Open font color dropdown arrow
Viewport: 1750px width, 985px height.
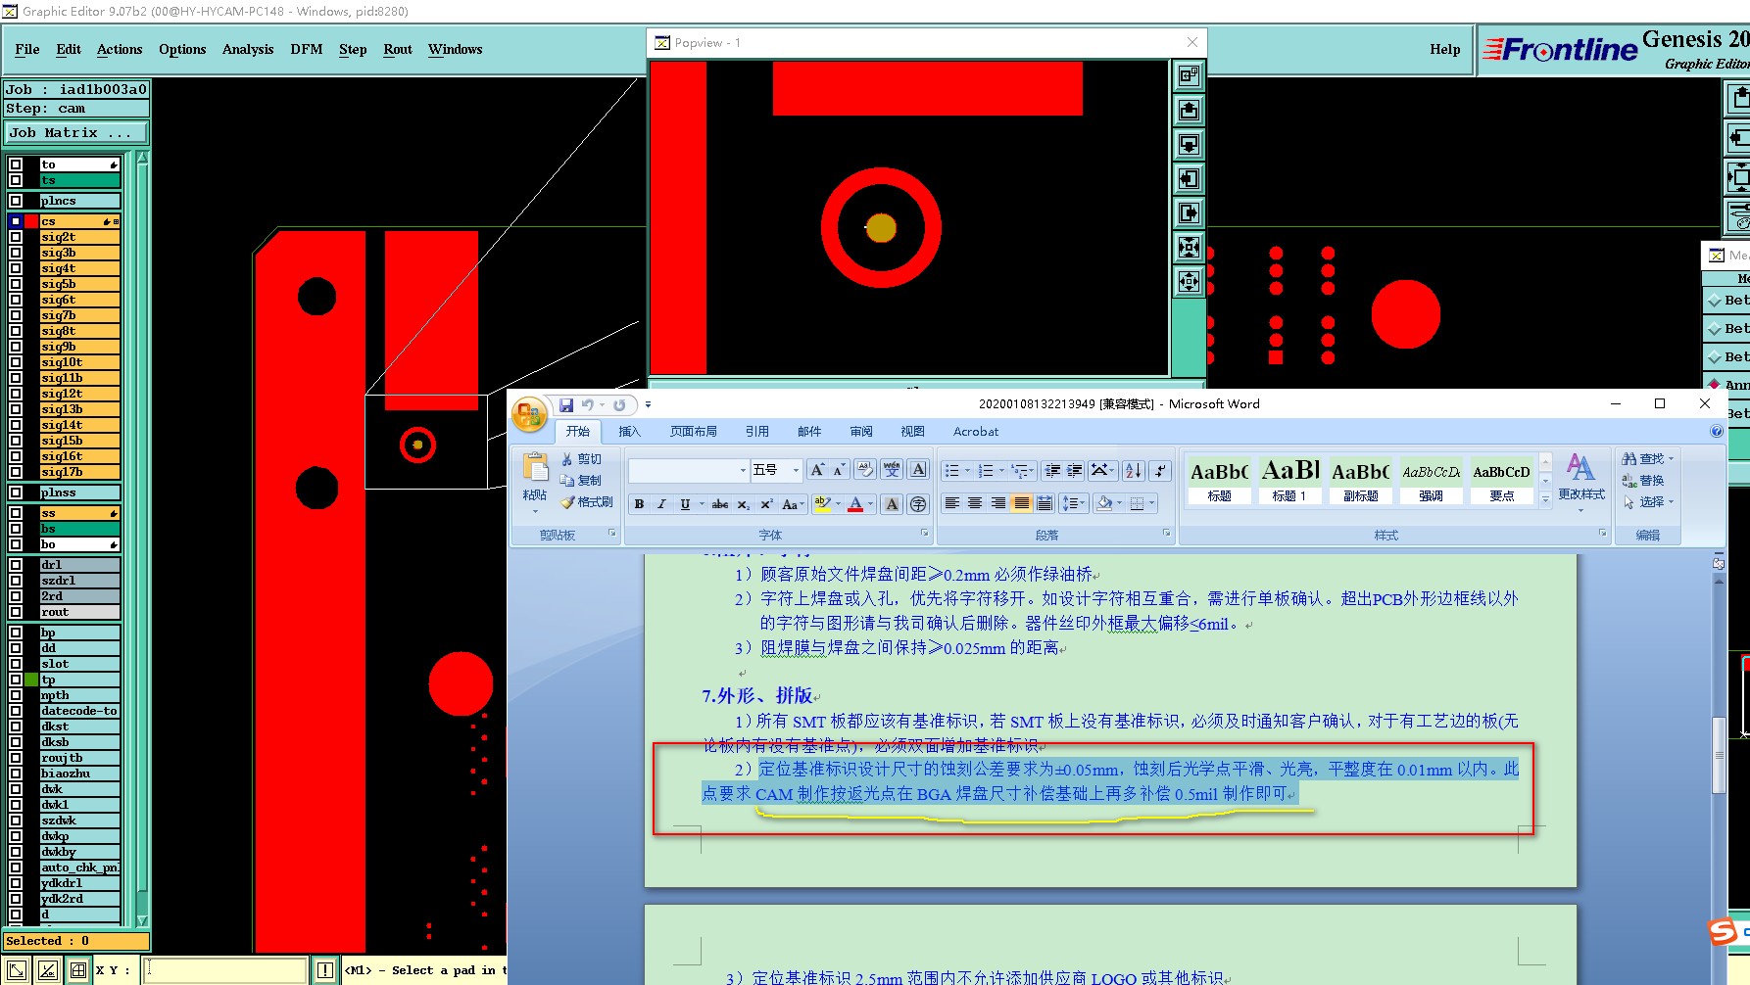(870, 504)
